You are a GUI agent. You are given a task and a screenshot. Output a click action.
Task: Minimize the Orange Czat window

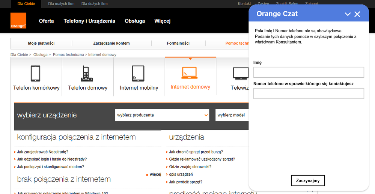(348, 14)
